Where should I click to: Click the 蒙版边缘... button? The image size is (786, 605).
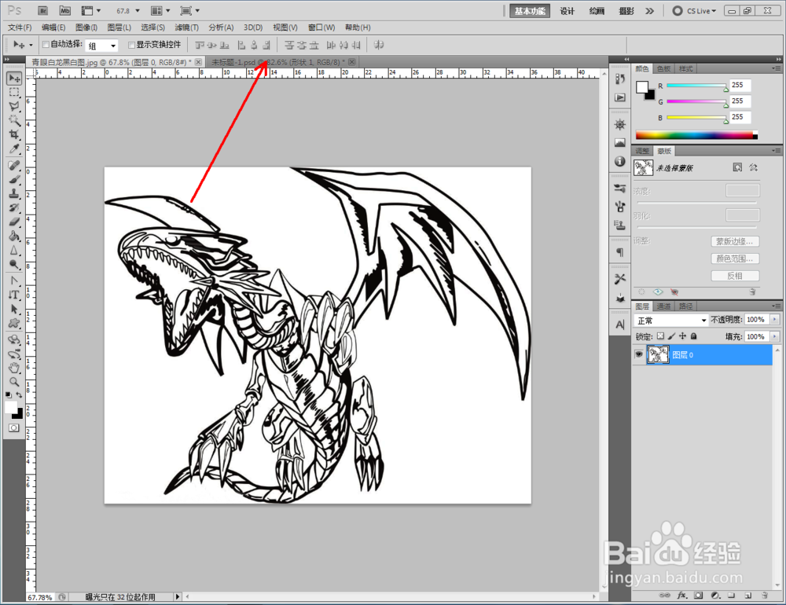[x=735, y=241]
